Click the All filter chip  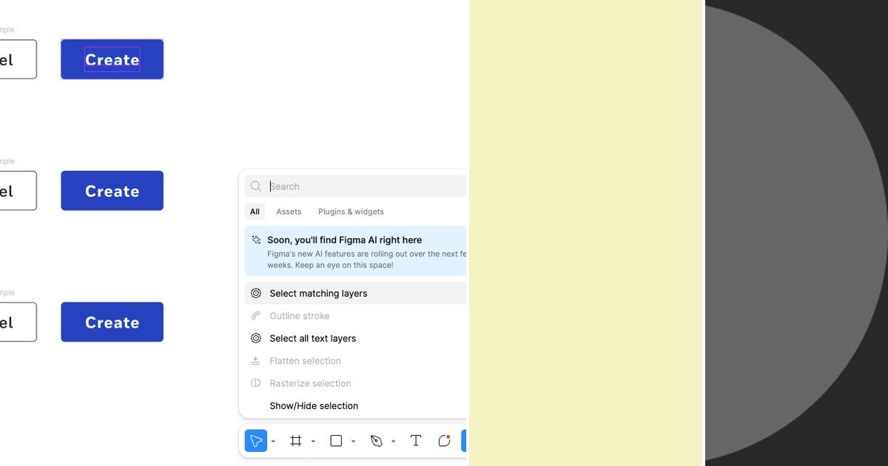pyautogui.click(x=255, y=212)
